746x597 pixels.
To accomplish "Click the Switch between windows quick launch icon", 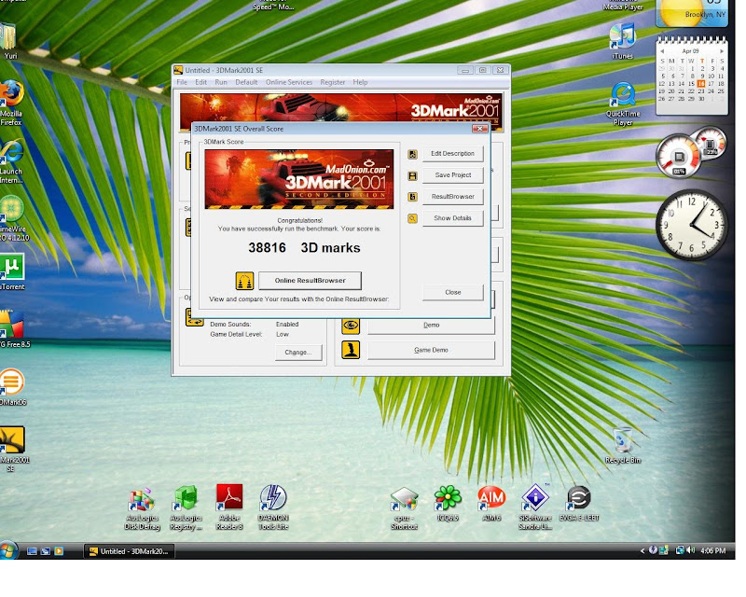I will (45, 551).
